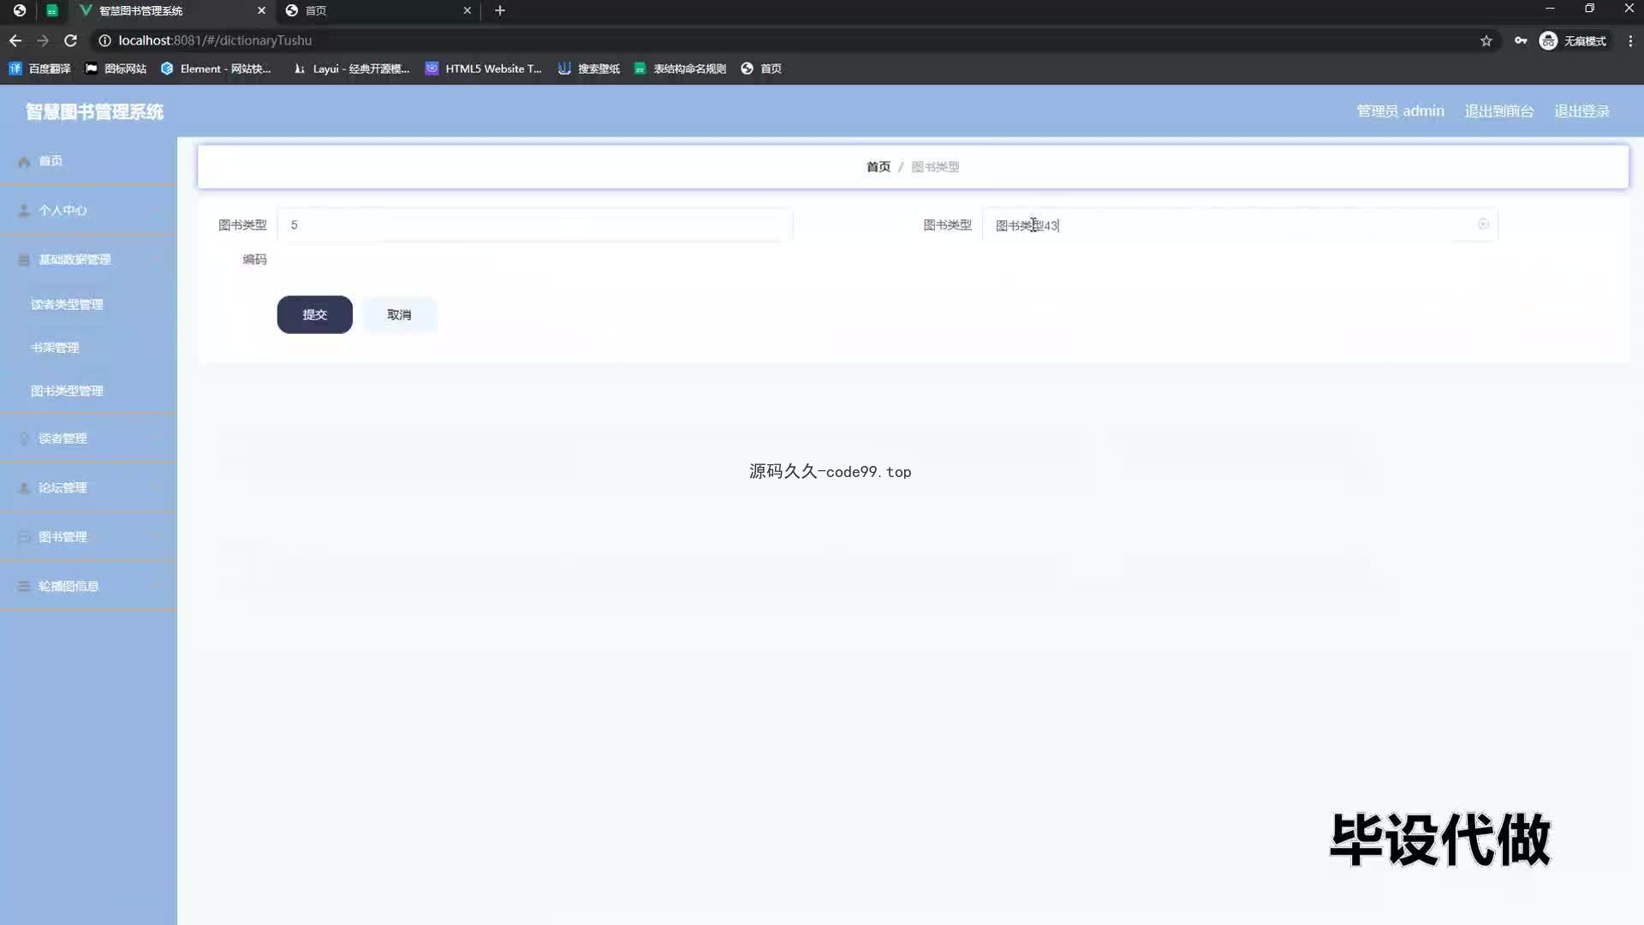Viewport: 1644px width, 925px height.
Task: Click the 读者管理 icon
Action: coord(24,438)
